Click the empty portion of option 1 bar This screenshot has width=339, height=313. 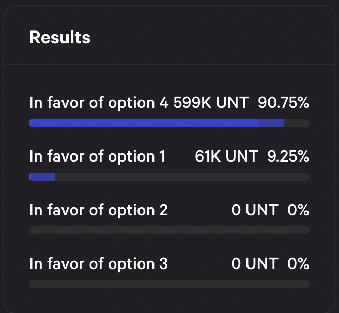tap(182, 177)
